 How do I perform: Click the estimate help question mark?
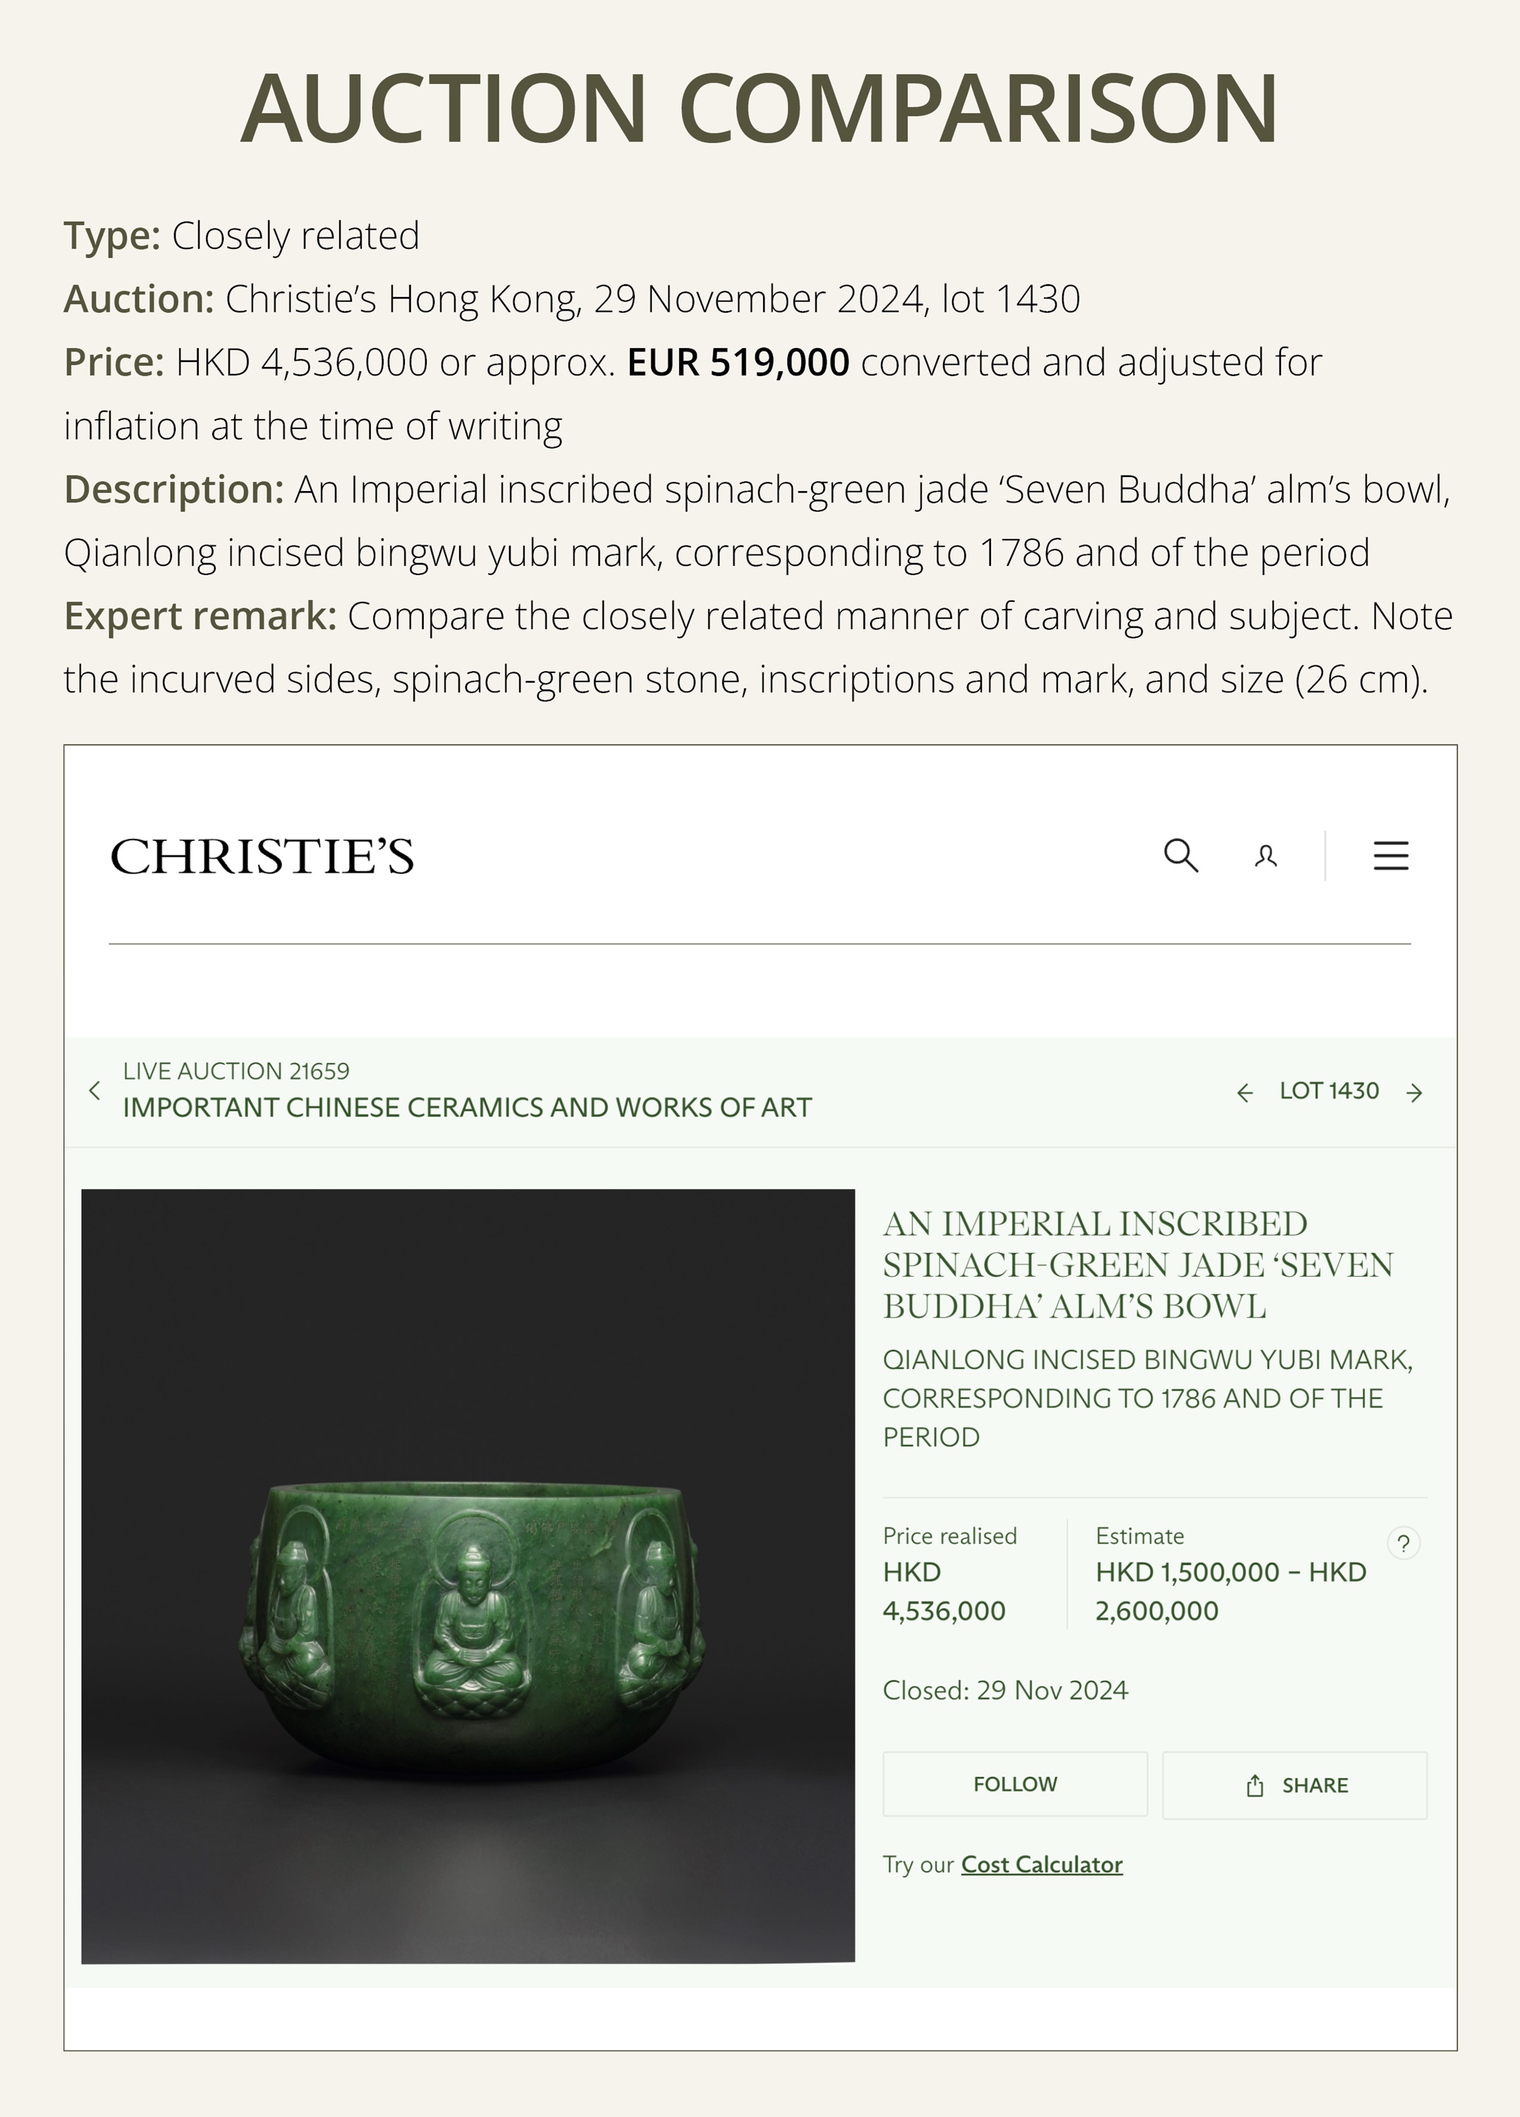1404,1543
